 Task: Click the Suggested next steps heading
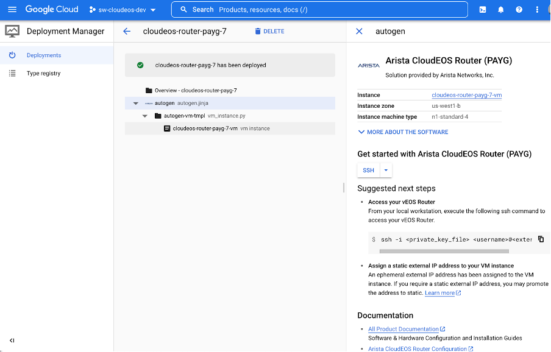pyautogui.click(x=396, y=188)
